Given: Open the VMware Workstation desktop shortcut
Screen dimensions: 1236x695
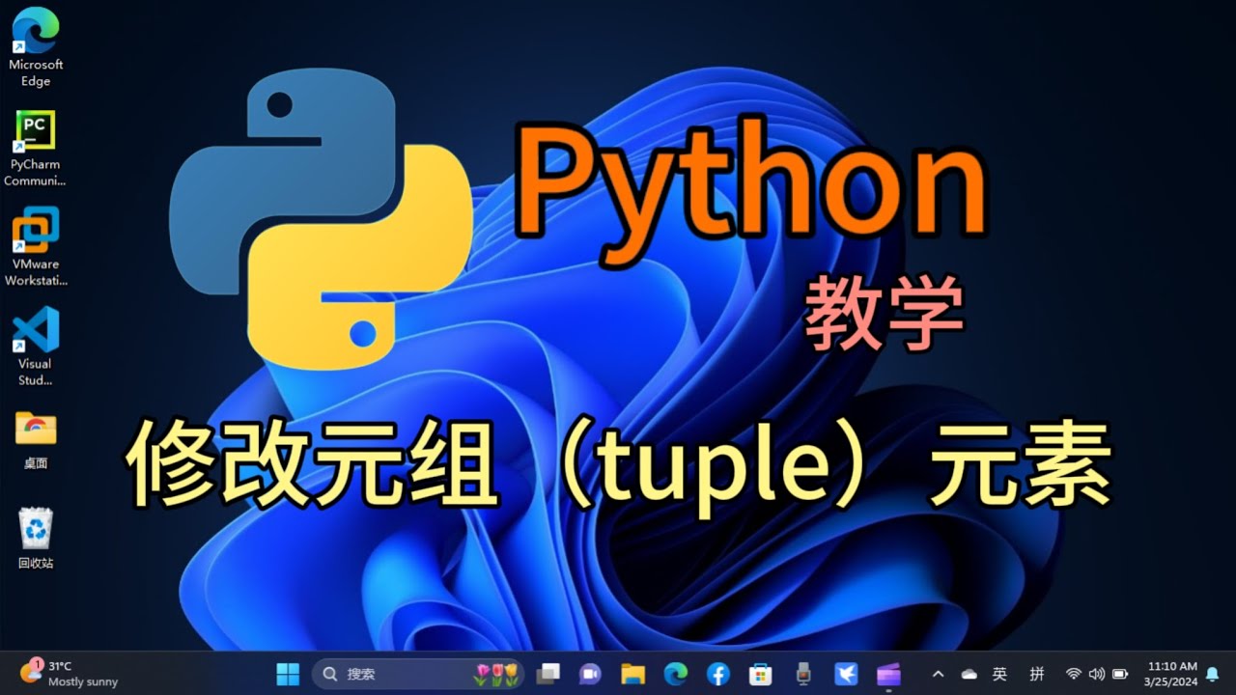Looking at the screenshot, I should pyautogui.click(x=36, y=247).
